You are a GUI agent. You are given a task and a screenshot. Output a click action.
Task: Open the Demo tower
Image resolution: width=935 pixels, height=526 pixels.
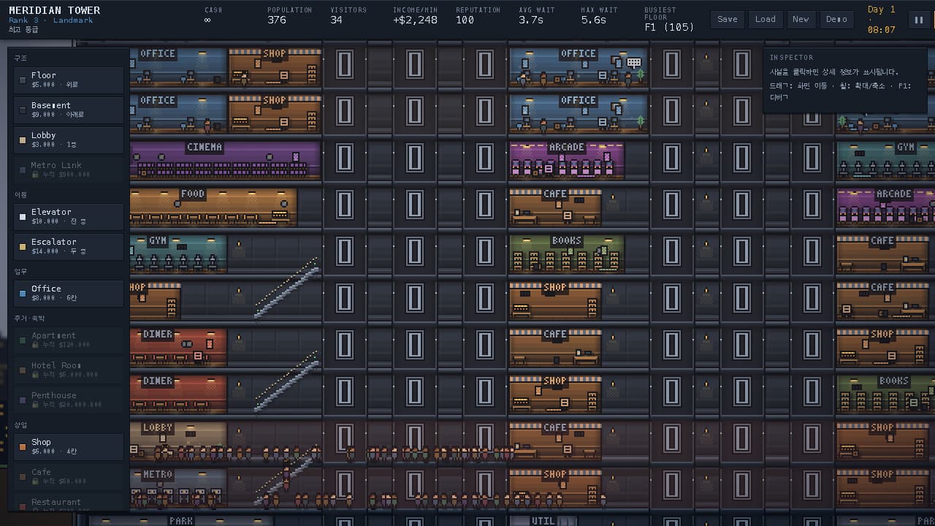coord(836,20)
